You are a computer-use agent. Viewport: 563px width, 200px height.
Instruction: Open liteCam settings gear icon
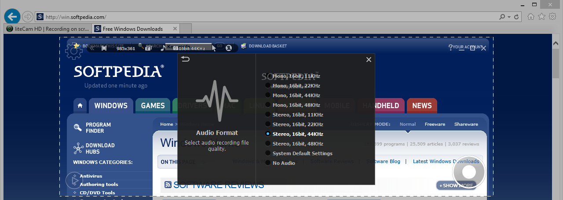[73, 51]
